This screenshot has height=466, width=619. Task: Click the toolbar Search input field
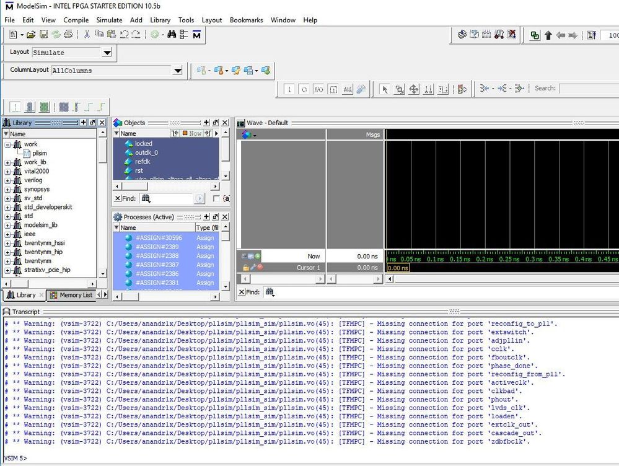(x=588, y=89)
